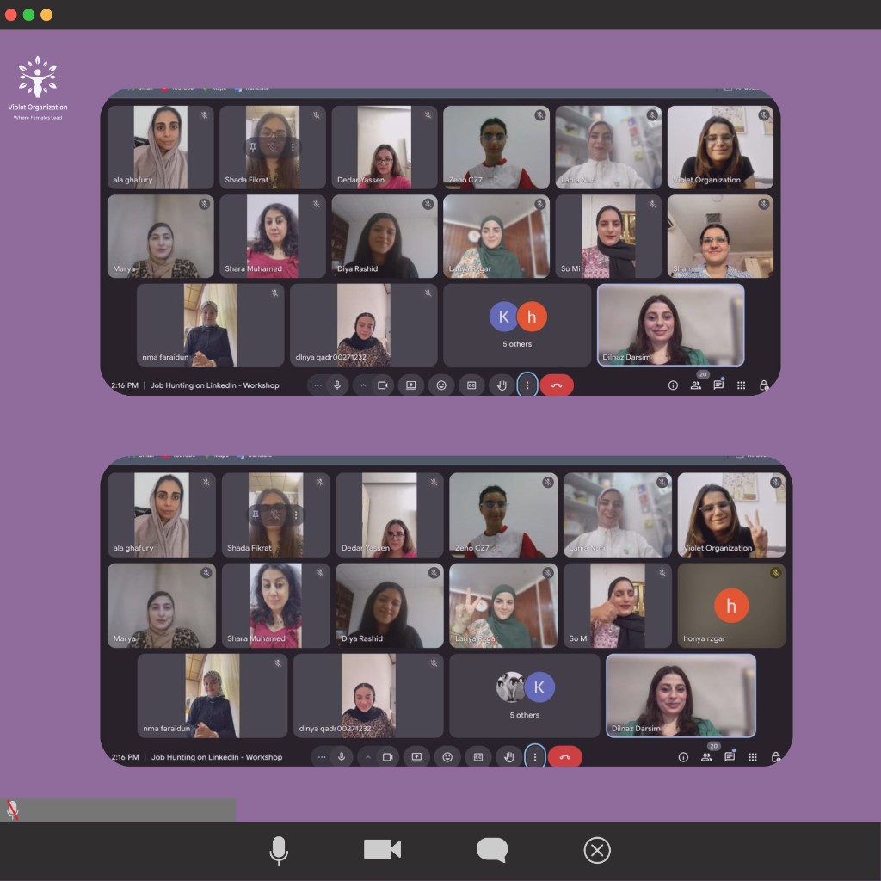Viewport: 881px width, 881px height.
Task: Select Dilnaz Darsim's video tile in the lower meeting
Action: pyautogui.click(x=681, y=695)
